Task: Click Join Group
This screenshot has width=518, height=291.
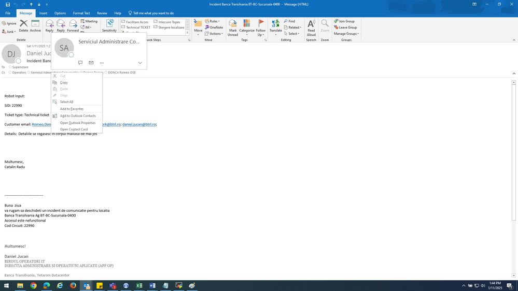Action: tap(344, 21)
